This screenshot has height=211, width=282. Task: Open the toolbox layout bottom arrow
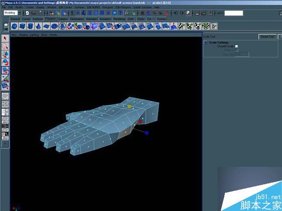pyautogui.click(x=5, y=144)
